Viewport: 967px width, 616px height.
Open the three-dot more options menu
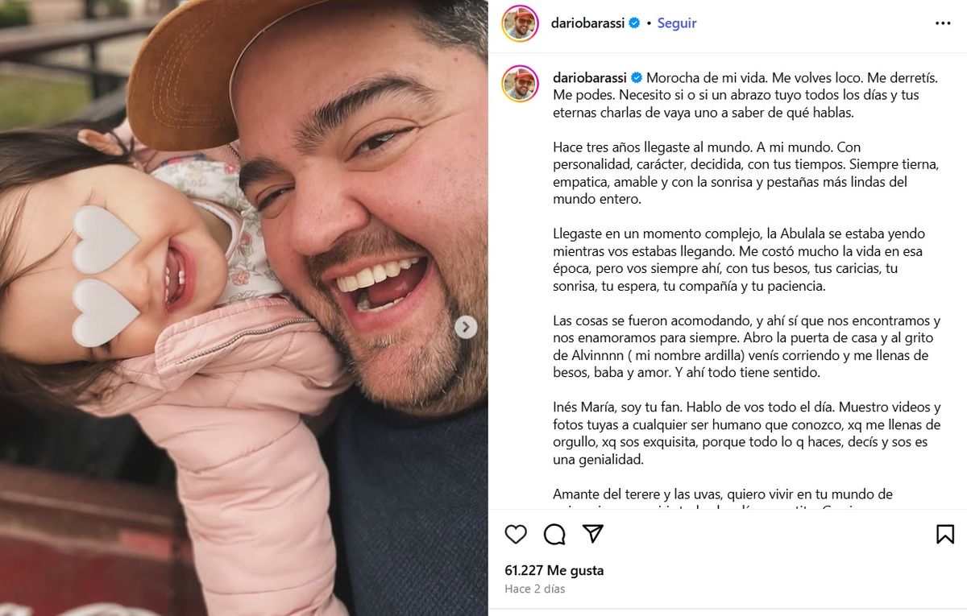(943, 23)
